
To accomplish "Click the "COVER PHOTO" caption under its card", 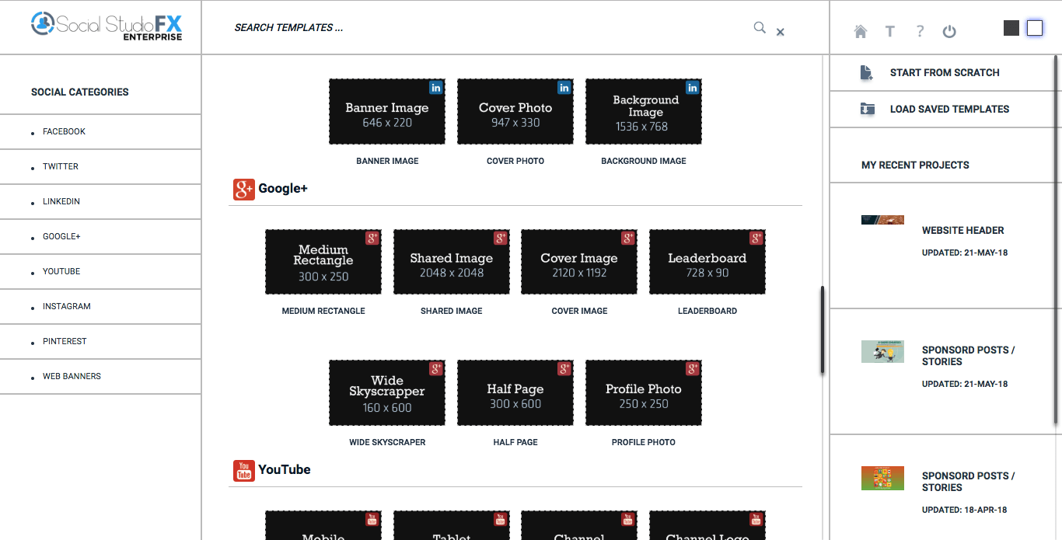I will point(515,162).
